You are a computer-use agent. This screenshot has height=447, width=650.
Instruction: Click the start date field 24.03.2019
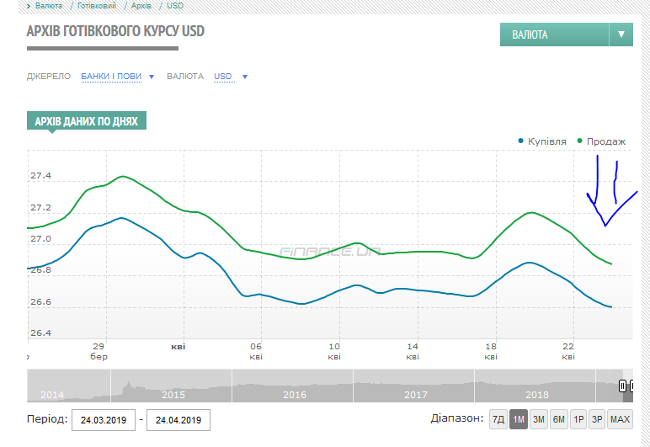click(x=103, y=420)
